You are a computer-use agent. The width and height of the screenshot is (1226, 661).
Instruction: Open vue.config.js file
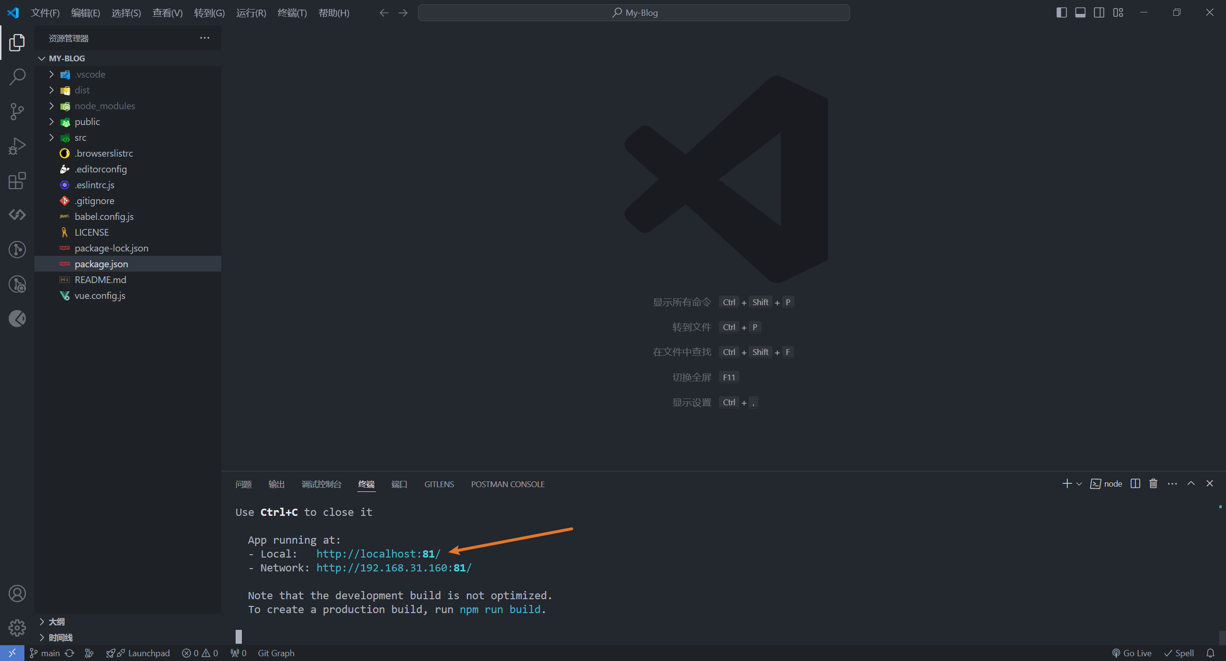(128, 296)
